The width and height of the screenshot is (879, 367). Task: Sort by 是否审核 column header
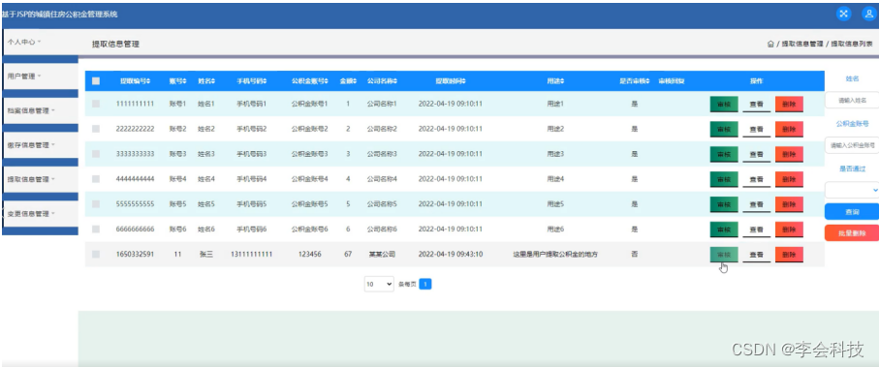pyautogui.click(x=634, y=81)
